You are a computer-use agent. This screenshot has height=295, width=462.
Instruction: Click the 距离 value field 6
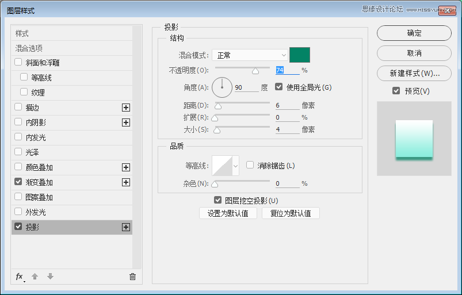pyautogui.click(x=287, y=105)
